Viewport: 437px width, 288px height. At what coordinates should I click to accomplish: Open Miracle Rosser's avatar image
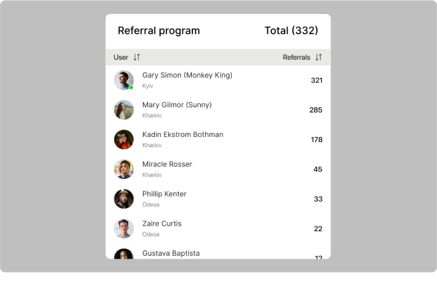tap(124, 169)
